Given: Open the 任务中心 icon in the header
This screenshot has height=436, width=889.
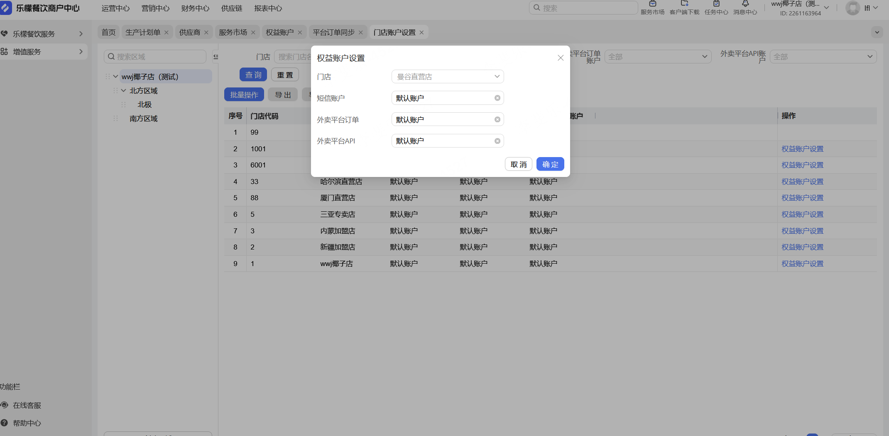Looking at the screenshot, I should [716, 4].
